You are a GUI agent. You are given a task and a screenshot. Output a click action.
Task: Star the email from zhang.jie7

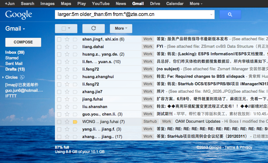(x=67, y=91)
